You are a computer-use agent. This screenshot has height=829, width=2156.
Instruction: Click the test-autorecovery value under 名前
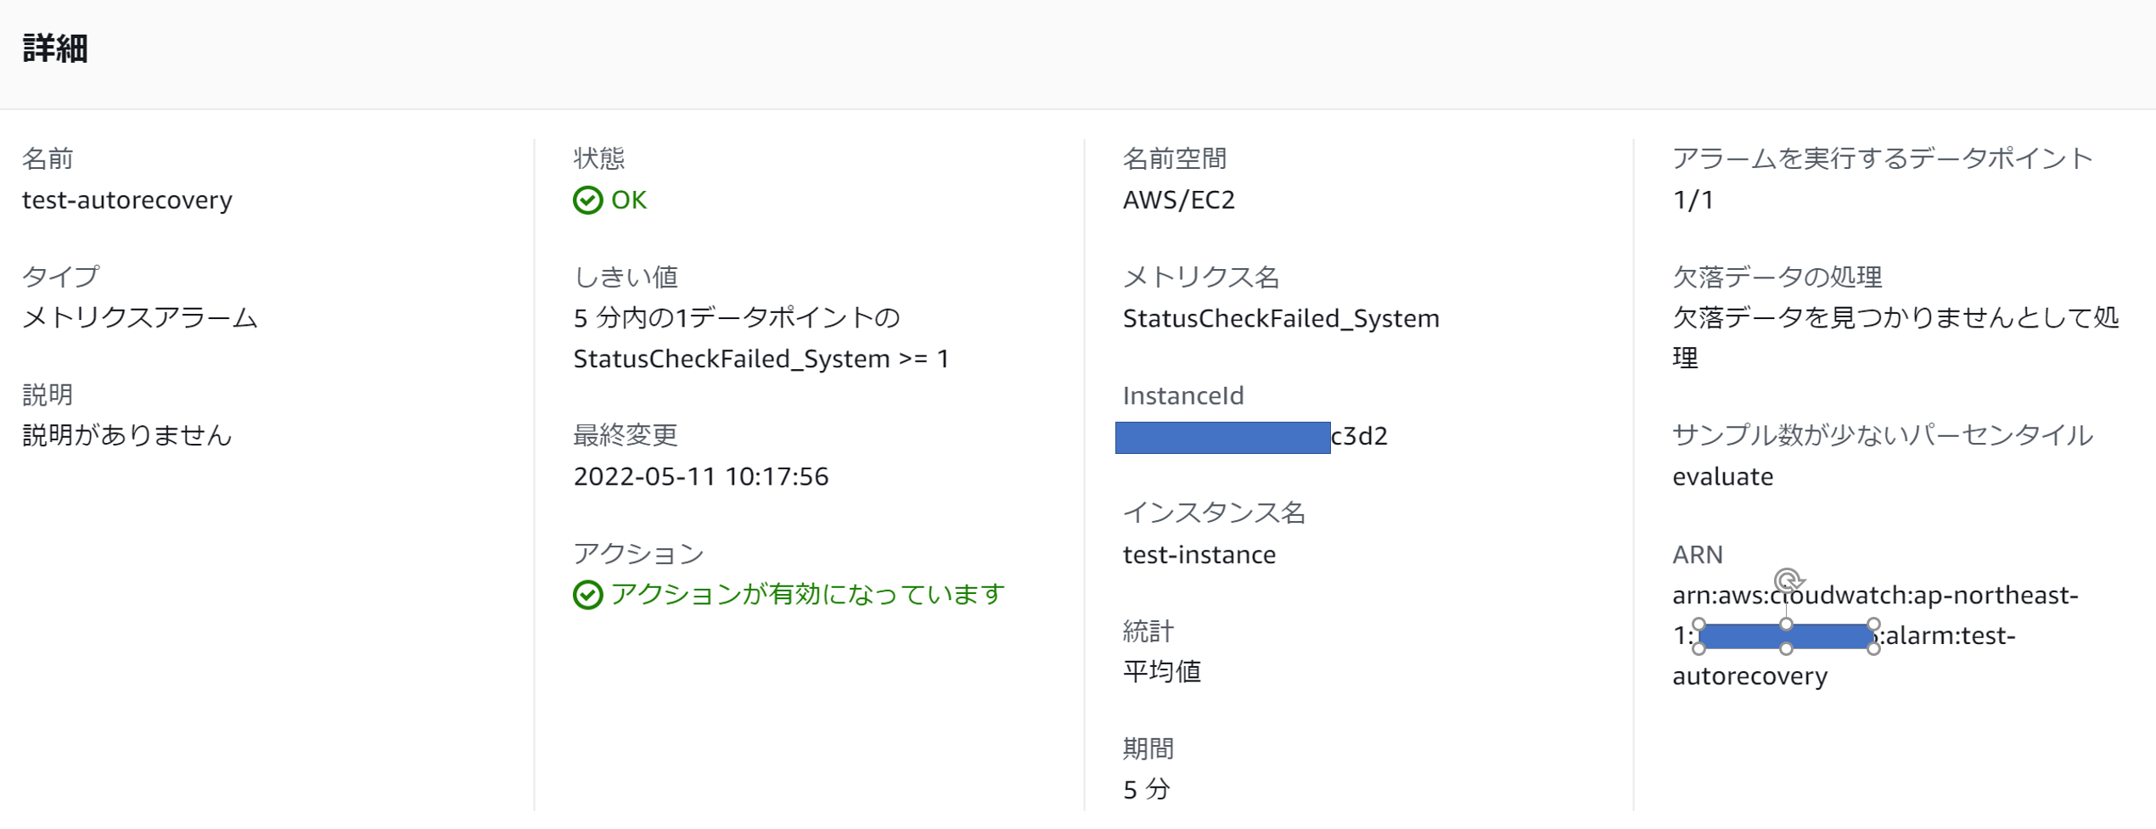(127, 200)
